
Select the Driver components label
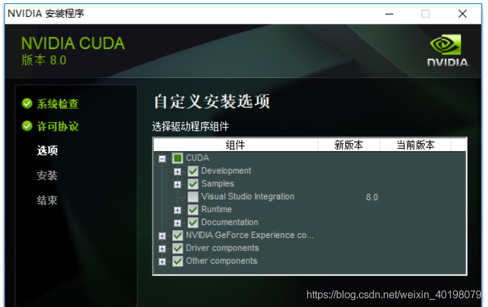(222, 248)
